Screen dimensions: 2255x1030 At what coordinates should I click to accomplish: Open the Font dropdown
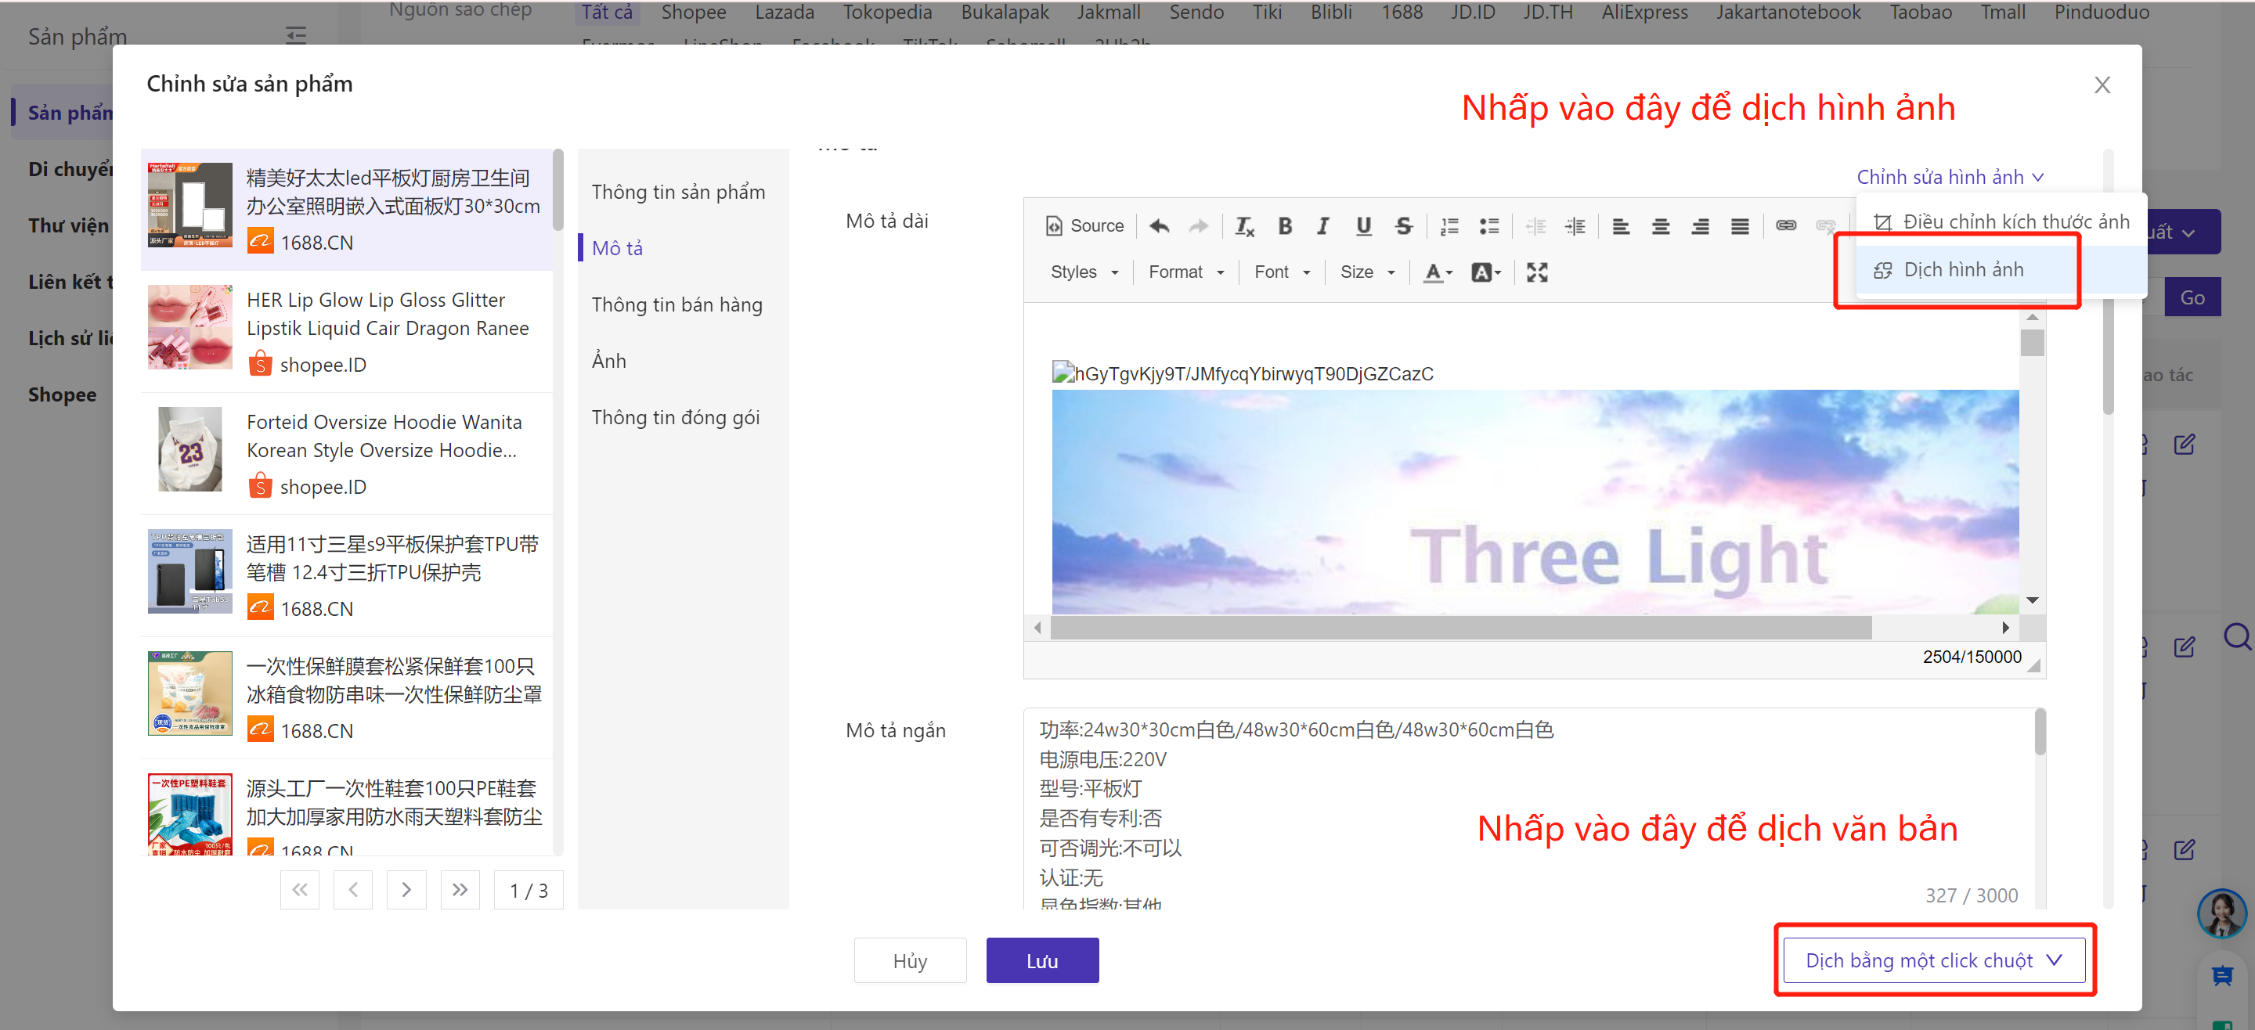click(1281, 272)
